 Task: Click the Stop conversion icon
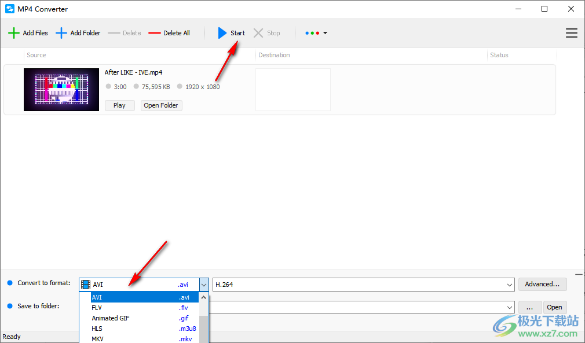[x=259, y=32]
